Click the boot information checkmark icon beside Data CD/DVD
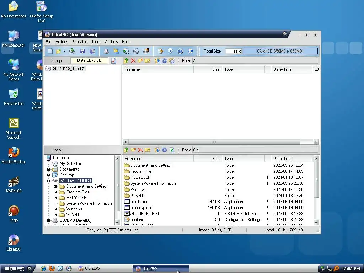 (113, 61)
